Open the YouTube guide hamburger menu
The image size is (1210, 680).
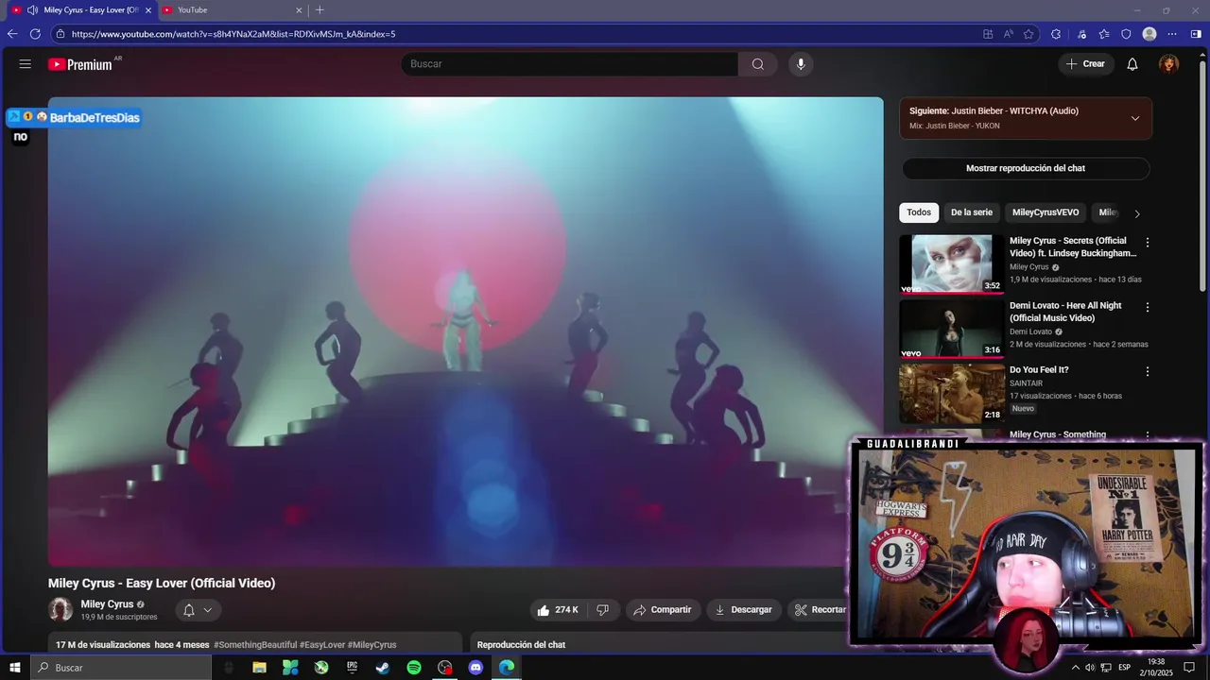26,64
